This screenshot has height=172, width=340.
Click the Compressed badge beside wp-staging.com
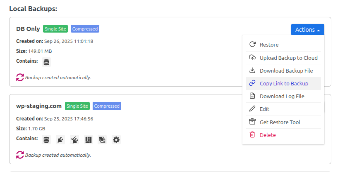click(107, 106)
